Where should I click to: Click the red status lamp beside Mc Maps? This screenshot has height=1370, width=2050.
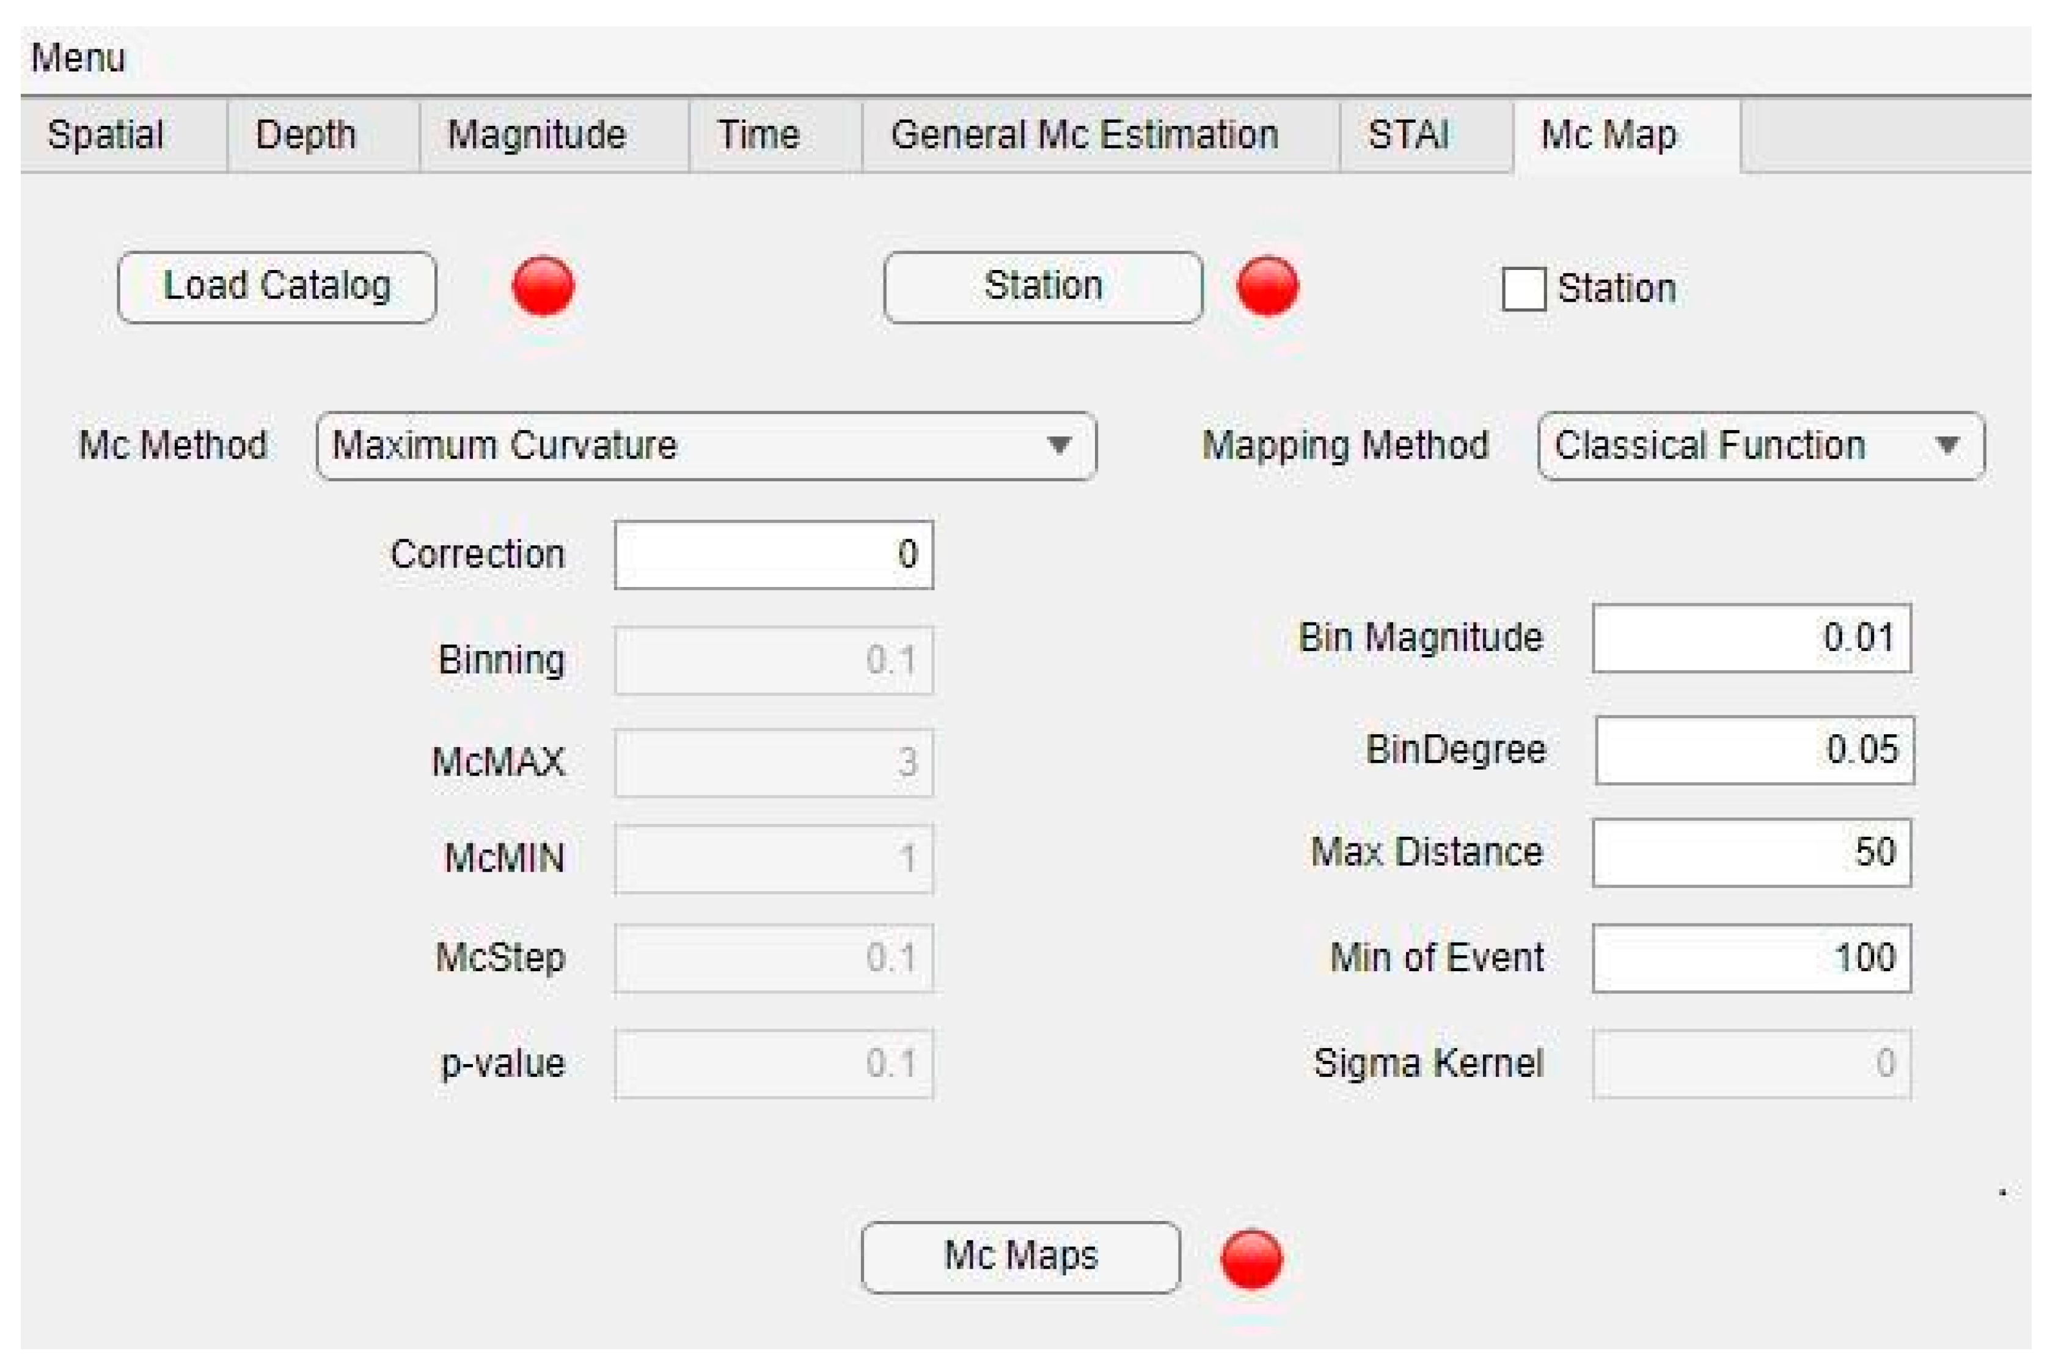pos(1251,1259)
